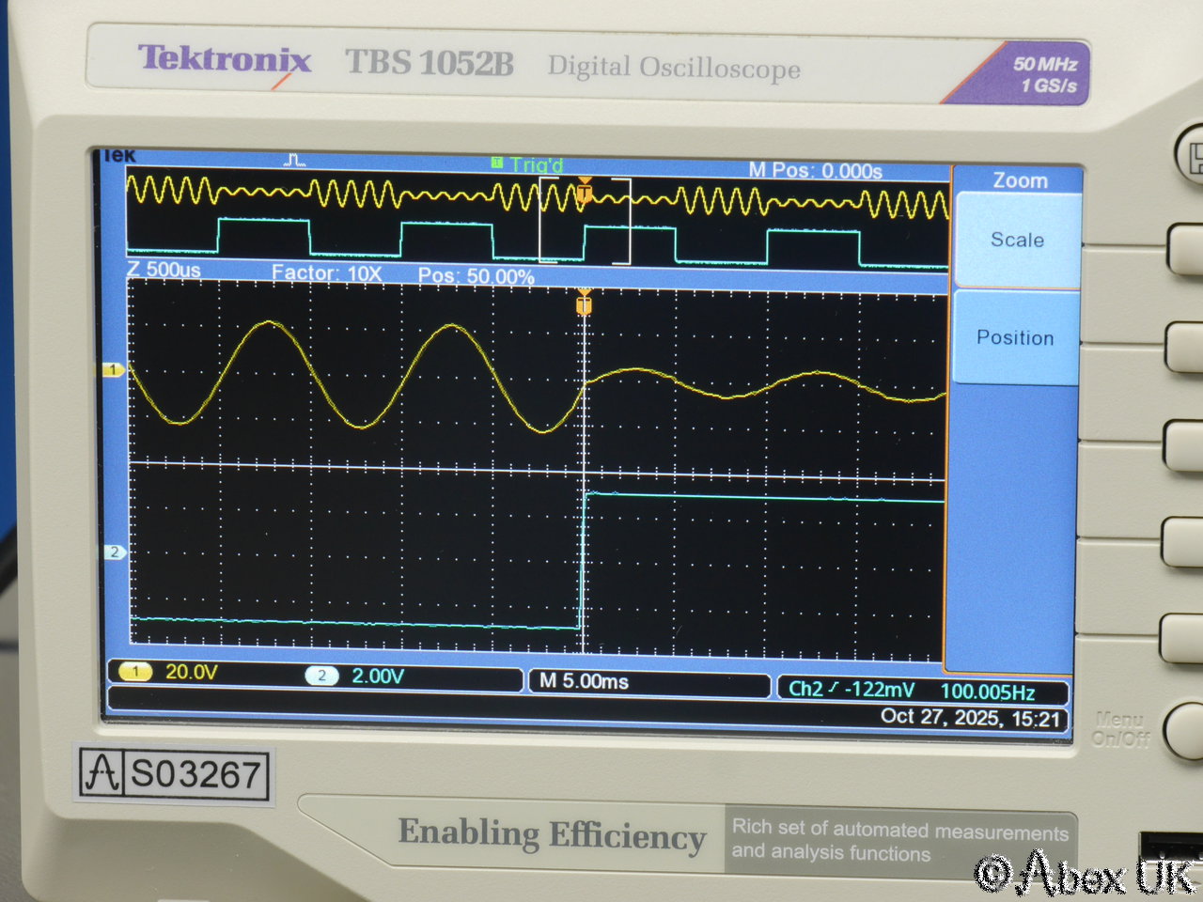Click the Zoom menu title

pos(1020,180)
